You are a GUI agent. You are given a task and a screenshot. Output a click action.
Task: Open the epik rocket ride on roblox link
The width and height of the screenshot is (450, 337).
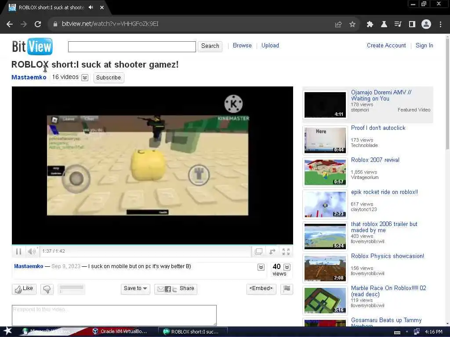pyautogui.click(x=384, y=192)
